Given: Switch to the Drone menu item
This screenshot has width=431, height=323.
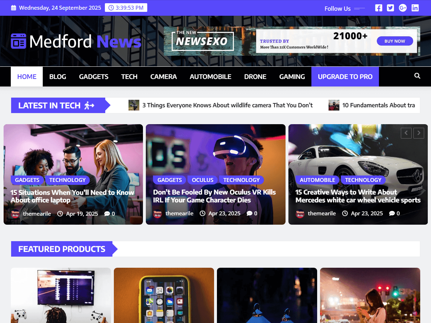Looking at the screenshot, I should 255,76.
